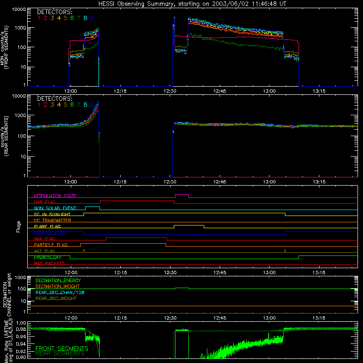Click the 12:15 tick under the rear segments plot
This screenshot has width=363, height=363.
click(120, 182)
